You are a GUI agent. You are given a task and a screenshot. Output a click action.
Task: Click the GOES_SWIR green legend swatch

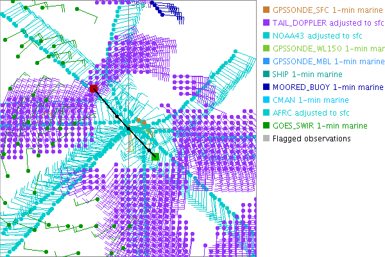tap(266, 126)
